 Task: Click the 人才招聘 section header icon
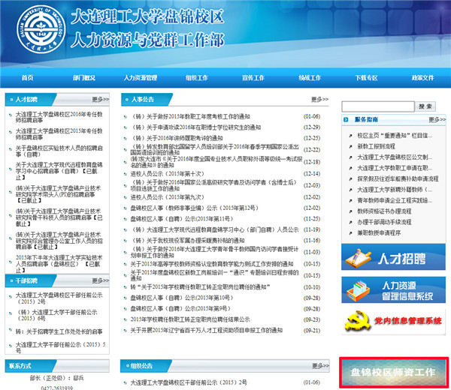[x=11, y=98]
